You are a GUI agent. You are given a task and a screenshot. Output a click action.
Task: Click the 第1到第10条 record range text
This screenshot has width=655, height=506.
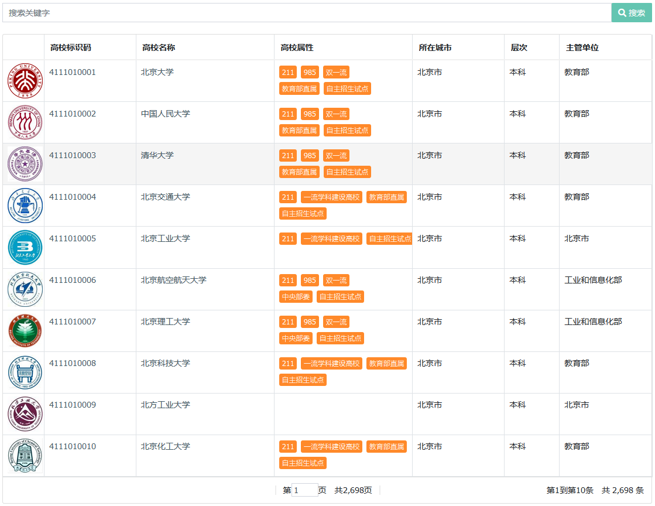tap(570, 490)
